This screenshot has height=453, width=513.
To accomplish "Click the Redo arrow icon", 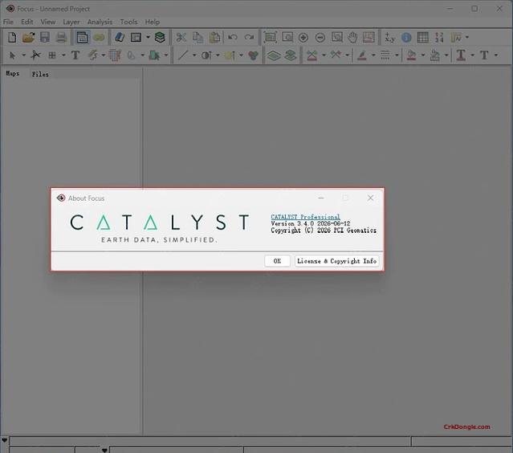I will point(249,37).
